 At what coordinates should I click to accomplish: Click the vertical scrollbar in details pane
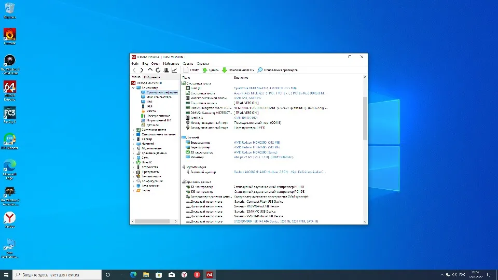pos(365,119)
